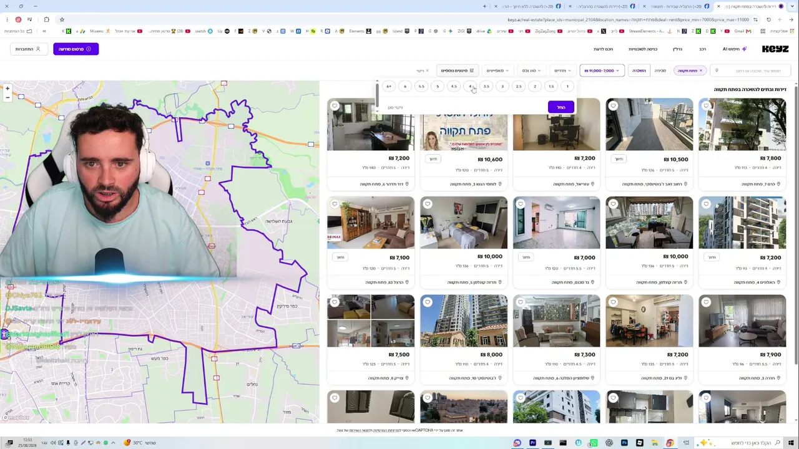Favorite the ₪7,900 apartment listing
Screen dimensions: 799x449
click(706, 302)
